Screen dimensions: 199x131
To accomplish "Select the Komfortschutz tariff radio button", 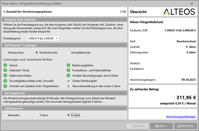I will tap(37, 53).
